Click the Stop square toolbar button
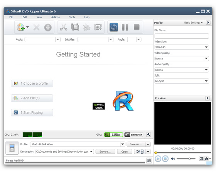This screenshot has width=216, height=172. (x=137, y=27)
